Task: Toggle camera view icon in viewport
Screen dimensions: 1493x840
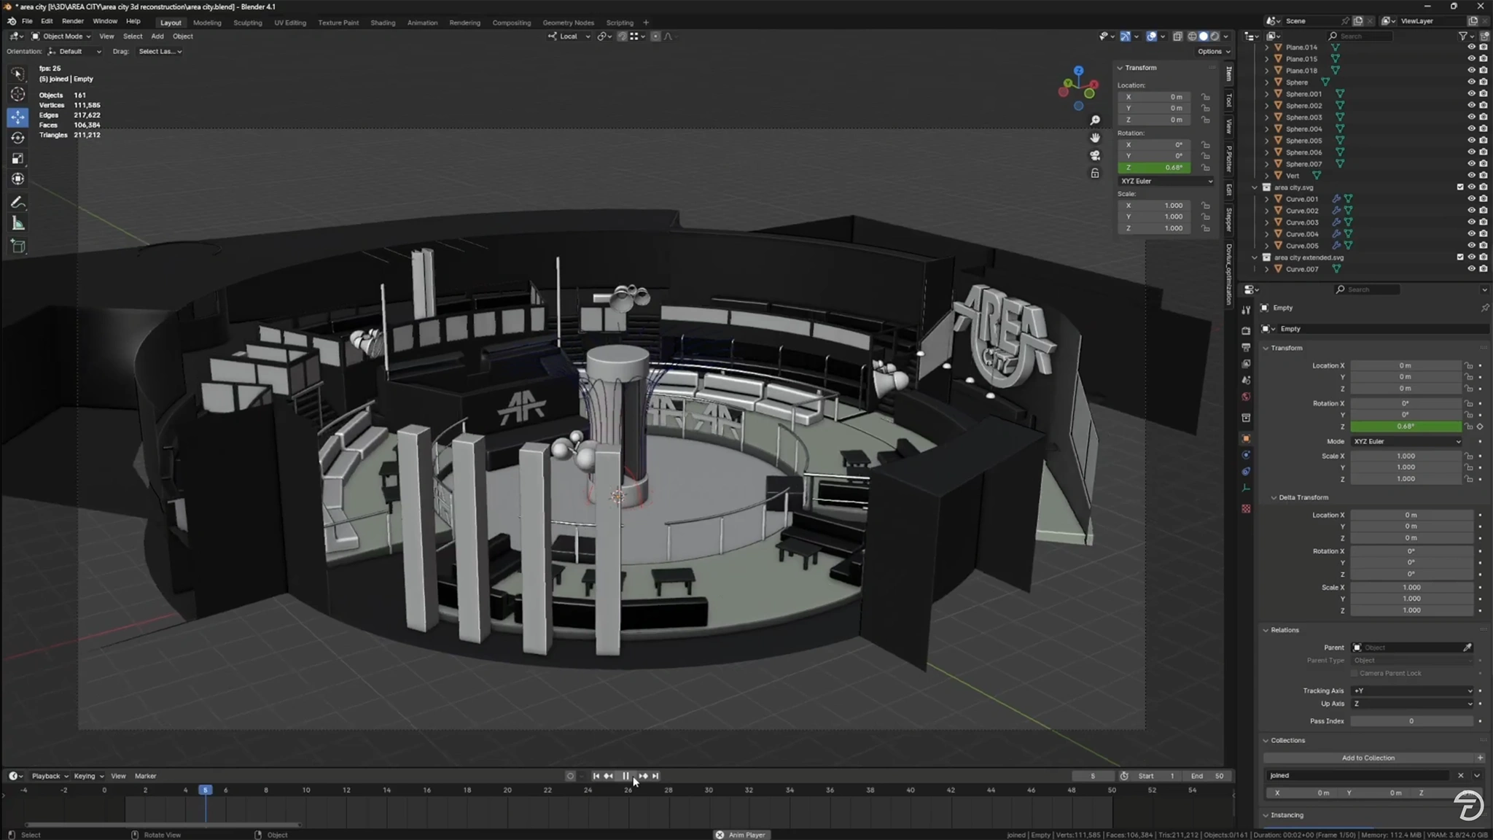Action: (1095, 155)
